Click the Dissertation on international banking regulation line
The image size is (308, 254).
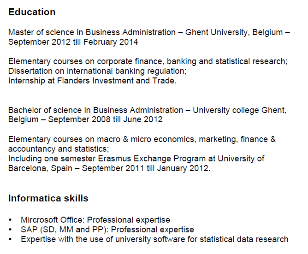(97, 71)
